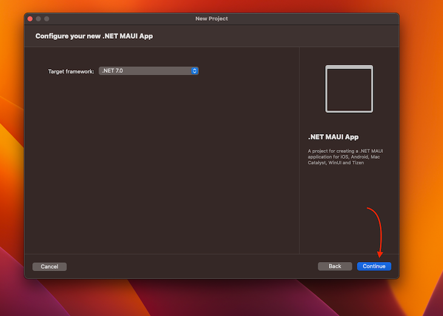Go back with the Back button
The height and width of the screenshot is (316, 443).
(x=335, y=266)
